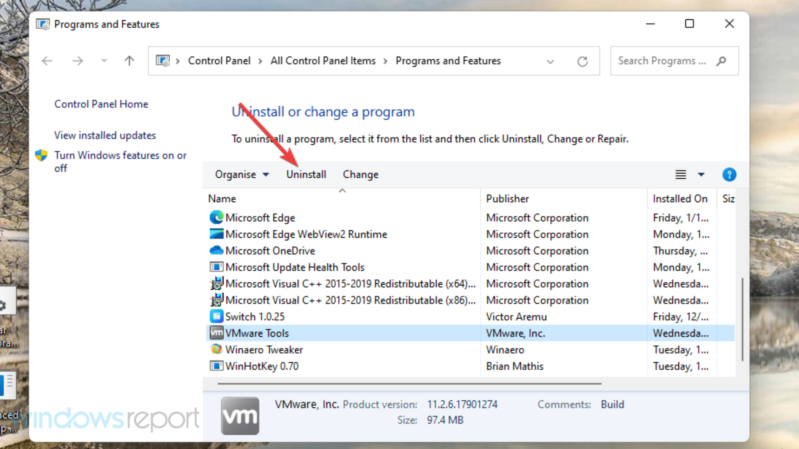Expand the chevron after Control Panel breadcrumb
This screenshot has width=799, height=449.
260,61
